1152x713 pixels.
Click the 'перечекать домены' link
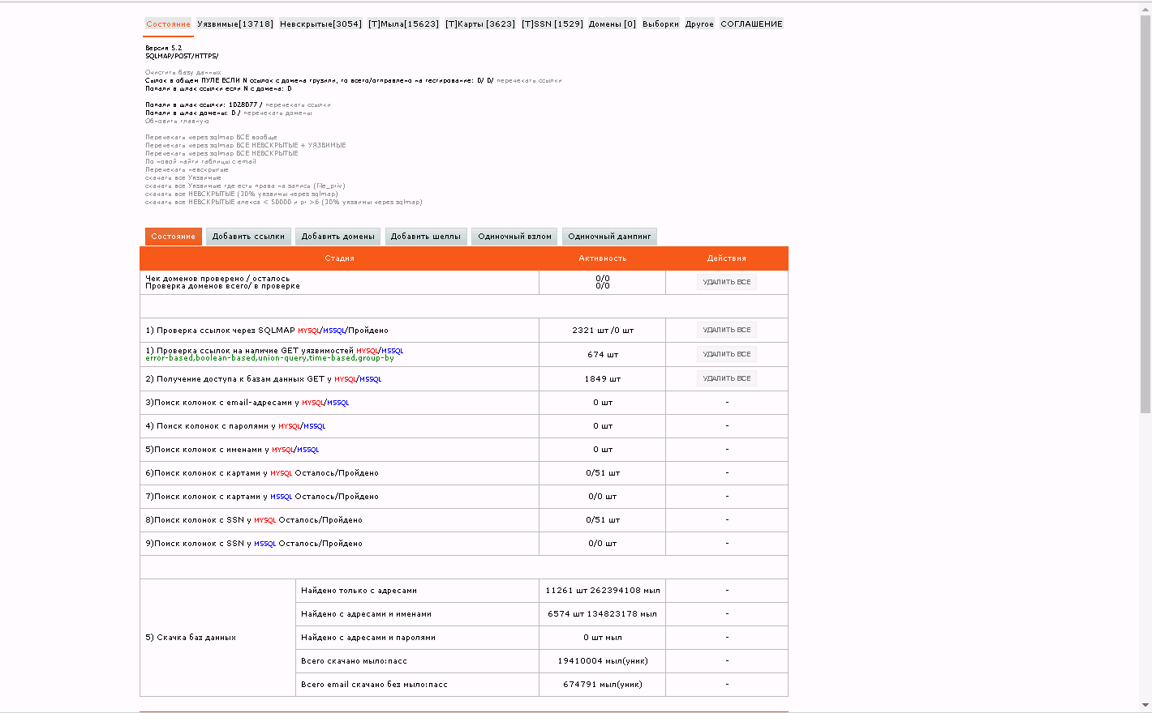pos(277,113)
